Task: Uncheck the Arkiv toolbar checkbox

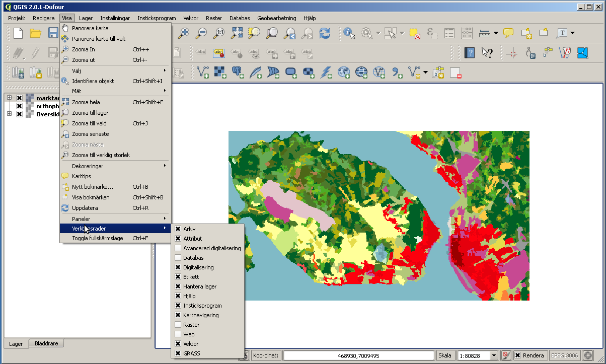Action: pos(178,229)
